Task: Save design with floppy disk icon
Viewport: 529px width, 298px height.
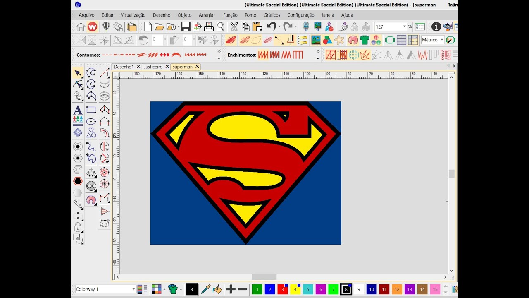Action: coord(186,27)
